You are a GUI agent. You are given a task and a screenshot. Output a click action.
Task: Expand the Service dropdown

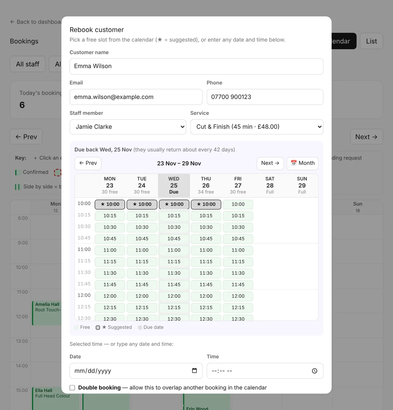point(257,127)
